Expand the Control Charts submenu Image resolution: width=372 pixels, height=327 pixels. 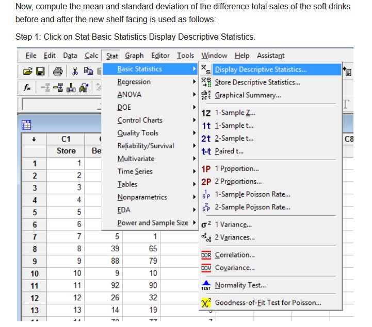click(140, 120)
